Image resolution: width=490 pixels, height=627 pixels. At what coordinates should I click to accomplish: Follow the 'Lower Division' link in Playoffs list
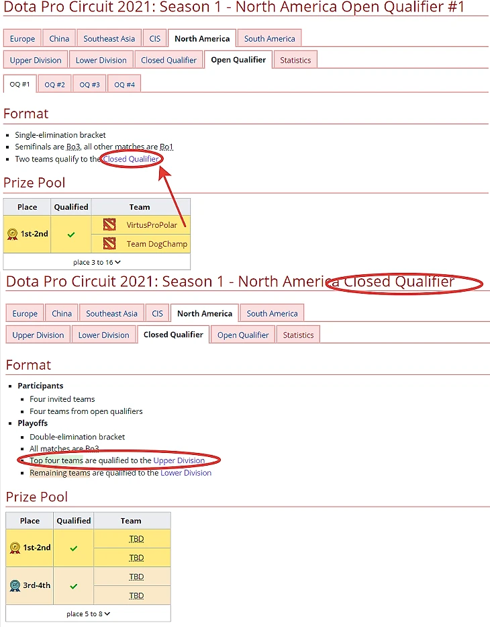[186, 472]
